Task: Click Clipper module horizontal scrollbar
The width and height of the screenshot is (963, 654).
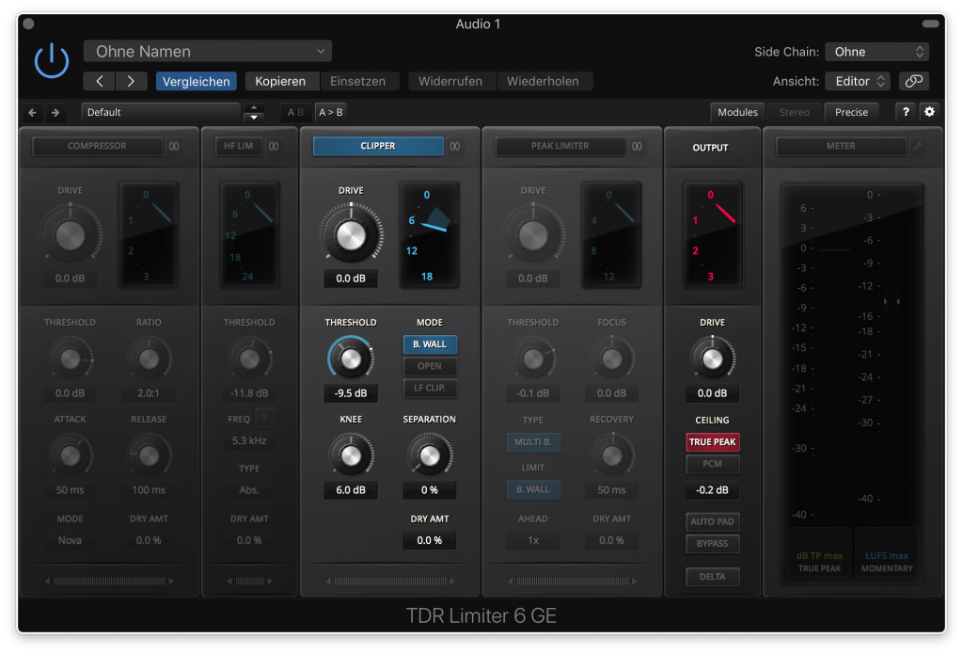Action: pos(390,581)
